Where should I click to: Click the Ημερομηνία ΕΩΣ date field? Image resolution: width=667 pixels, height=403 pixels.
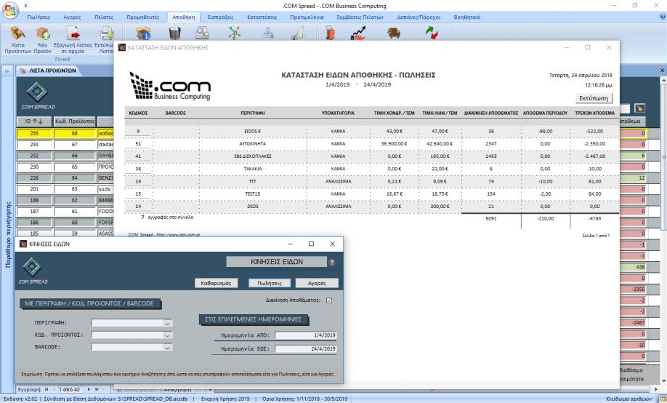(305, 349)
